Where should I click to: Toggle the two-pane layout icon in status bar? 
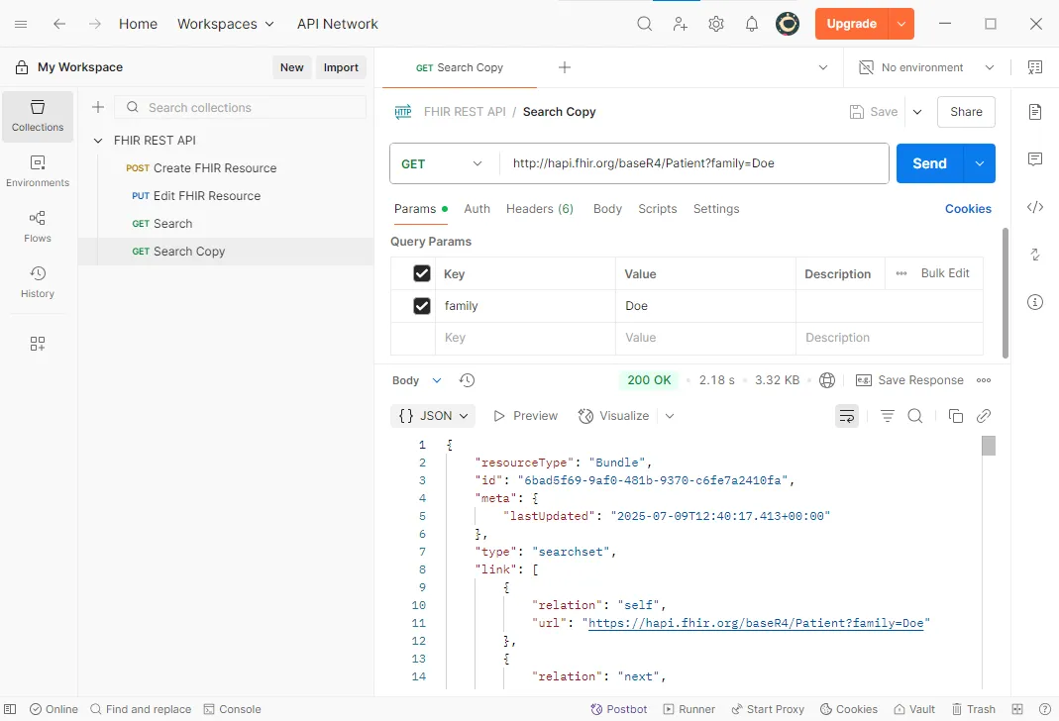(1017, 709)
